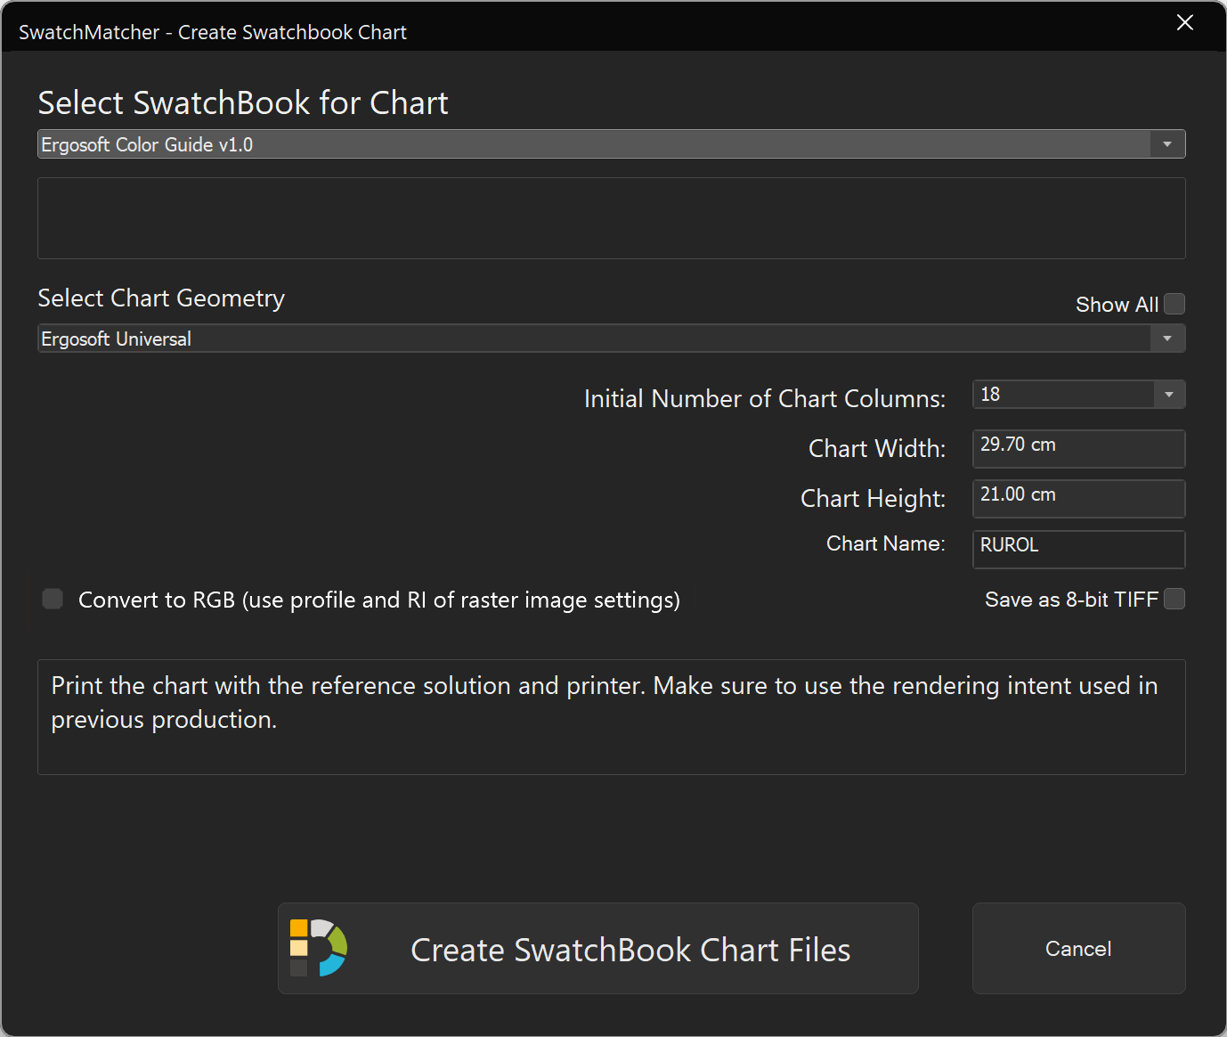Click the window title 'SwatchMatcher - Create Swatchbook Chart'
The image size is (1227, 1037).
click(213, 32)
